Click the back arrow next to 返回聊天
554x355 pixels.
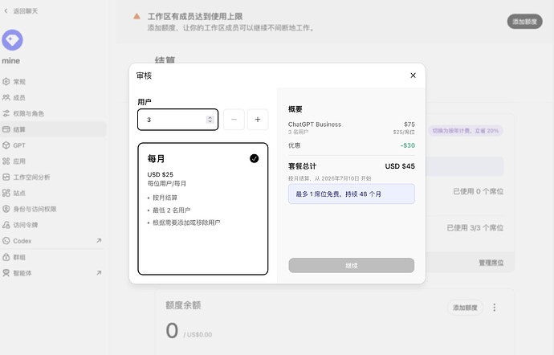coord(6,11)
